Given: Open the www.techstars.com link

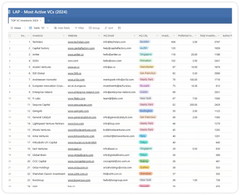Looking at the screenshot, I should 78,42.
